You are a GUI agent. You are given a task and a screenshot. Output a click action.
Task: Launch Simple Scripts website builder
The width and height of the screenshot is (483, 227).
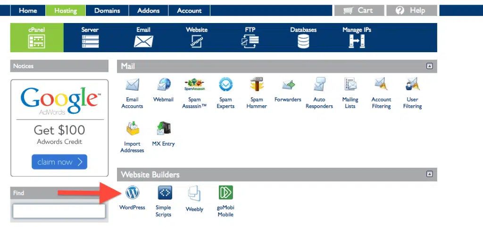click(x=163, y=193)
